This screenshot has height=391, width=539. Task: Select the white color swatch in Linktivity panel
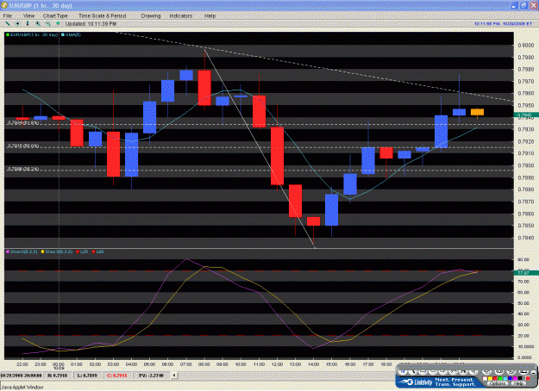(x=485, y=378)
